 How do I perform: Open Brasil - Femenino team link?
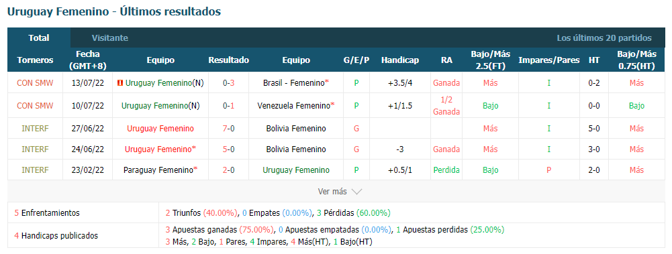(295, 83)
